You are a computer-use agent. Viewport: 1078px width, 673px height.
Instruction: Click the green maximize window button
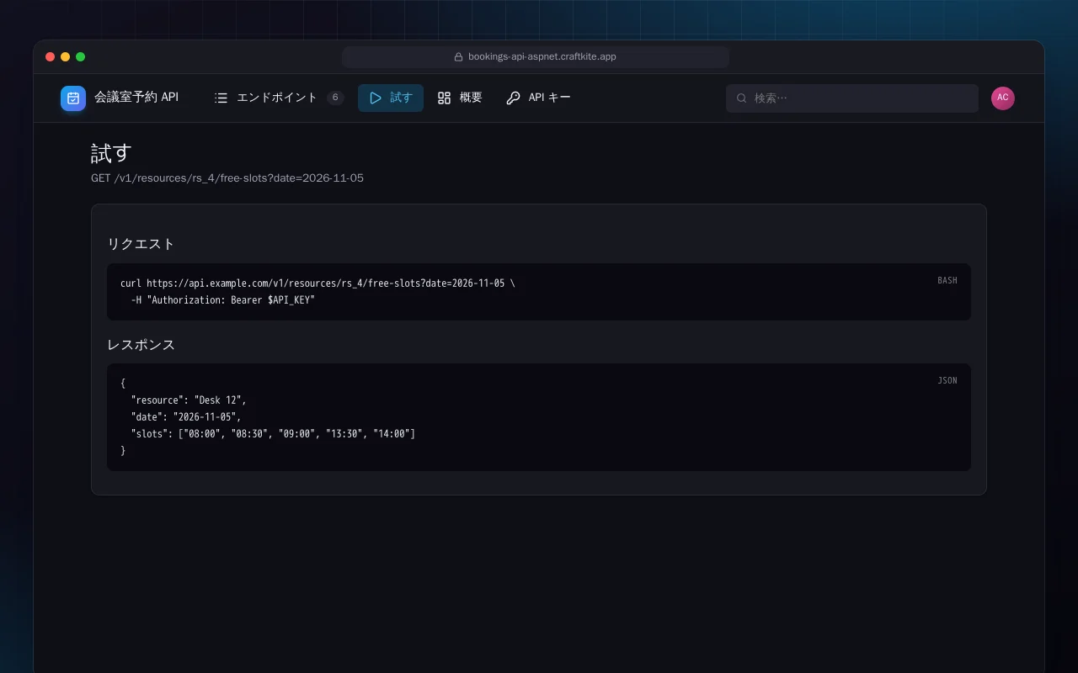point(81,57)
